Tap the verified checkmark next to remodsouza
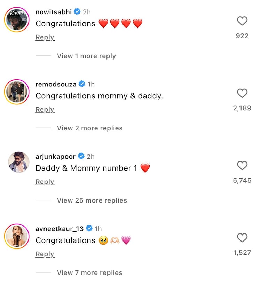261x285 pixels. [x=82, y=84]
